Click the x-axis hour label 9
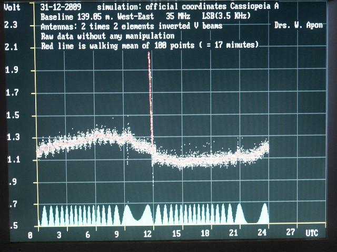Image resolution: width=337 pixels, height=252 pixels. tap(116, 234)
